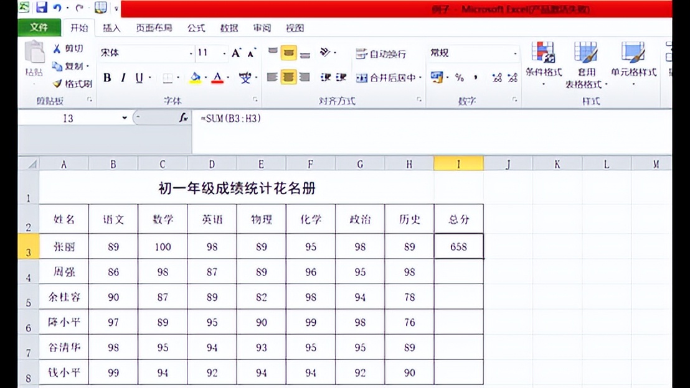Click the text orientation icon
This screenshot has width=690, height=388.
point(325,52)
